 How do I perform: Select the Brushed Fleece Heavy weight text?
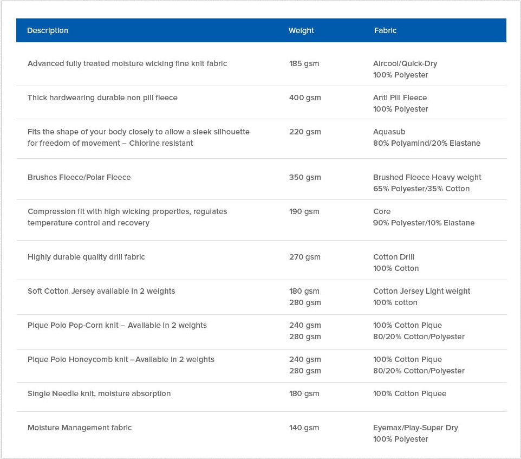[427, 177]
